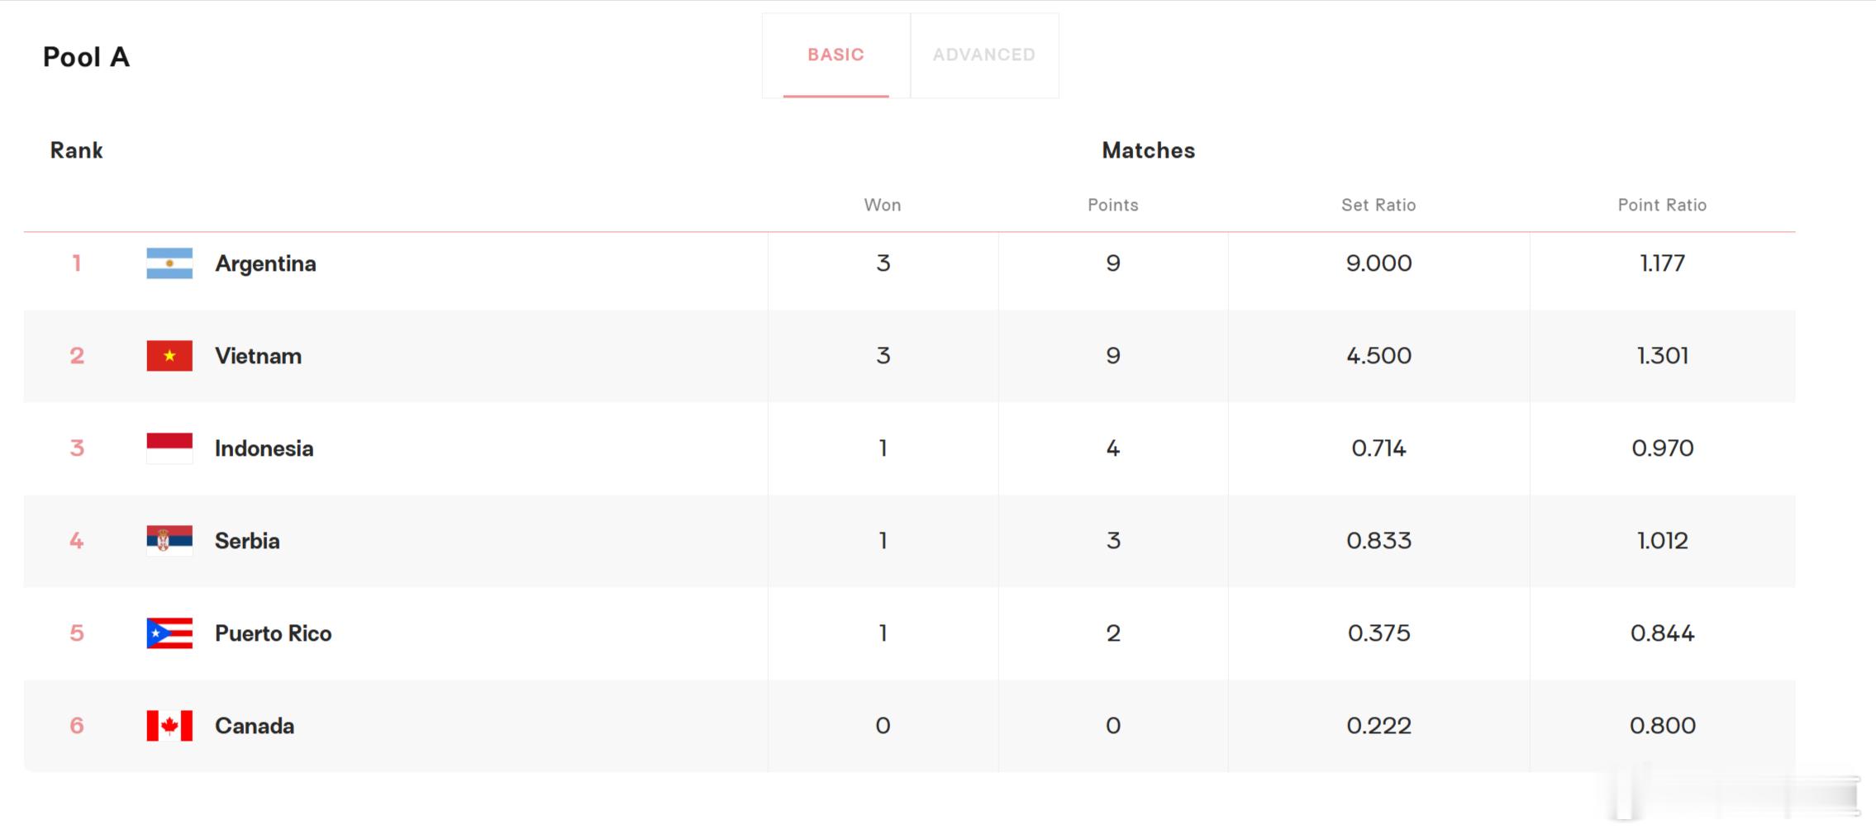Viewport: 1876px width, 839px height.
Task: Select Serbia's points value 3
Action: pos(1113,541)
